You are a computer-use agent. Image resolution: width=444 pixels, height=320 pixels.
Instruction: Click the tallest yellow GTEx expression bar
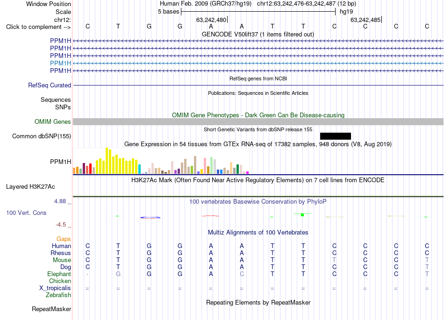(107, 161)
